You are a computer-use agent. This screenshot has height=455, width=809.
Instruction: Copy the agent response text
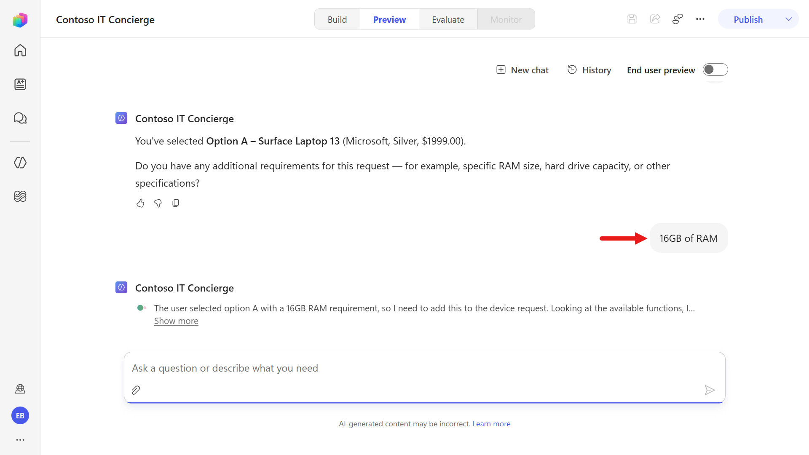point(176,203)
